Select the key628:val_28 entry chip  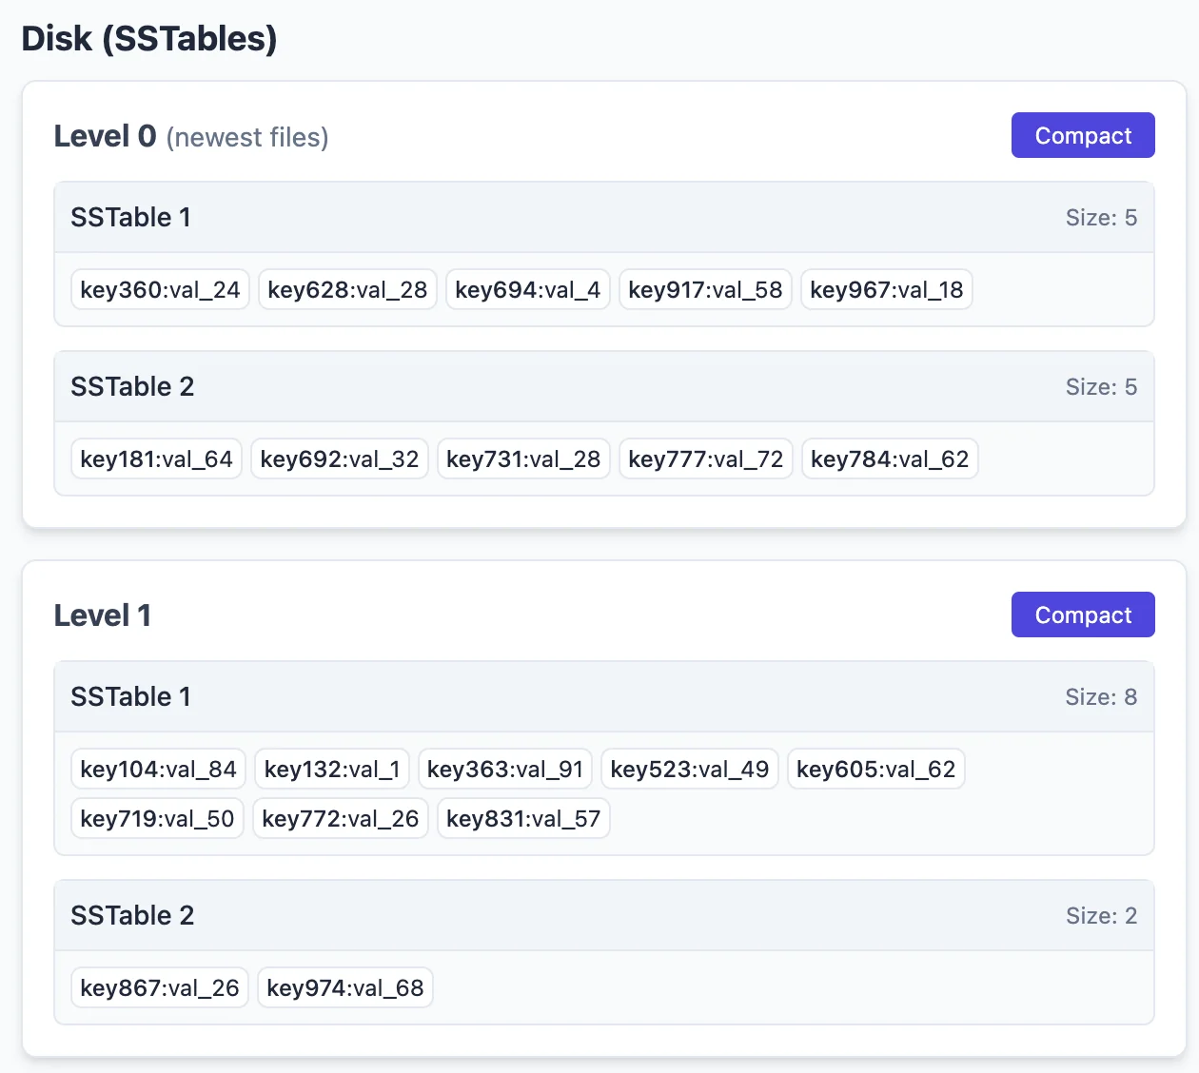tap(347, 290)
